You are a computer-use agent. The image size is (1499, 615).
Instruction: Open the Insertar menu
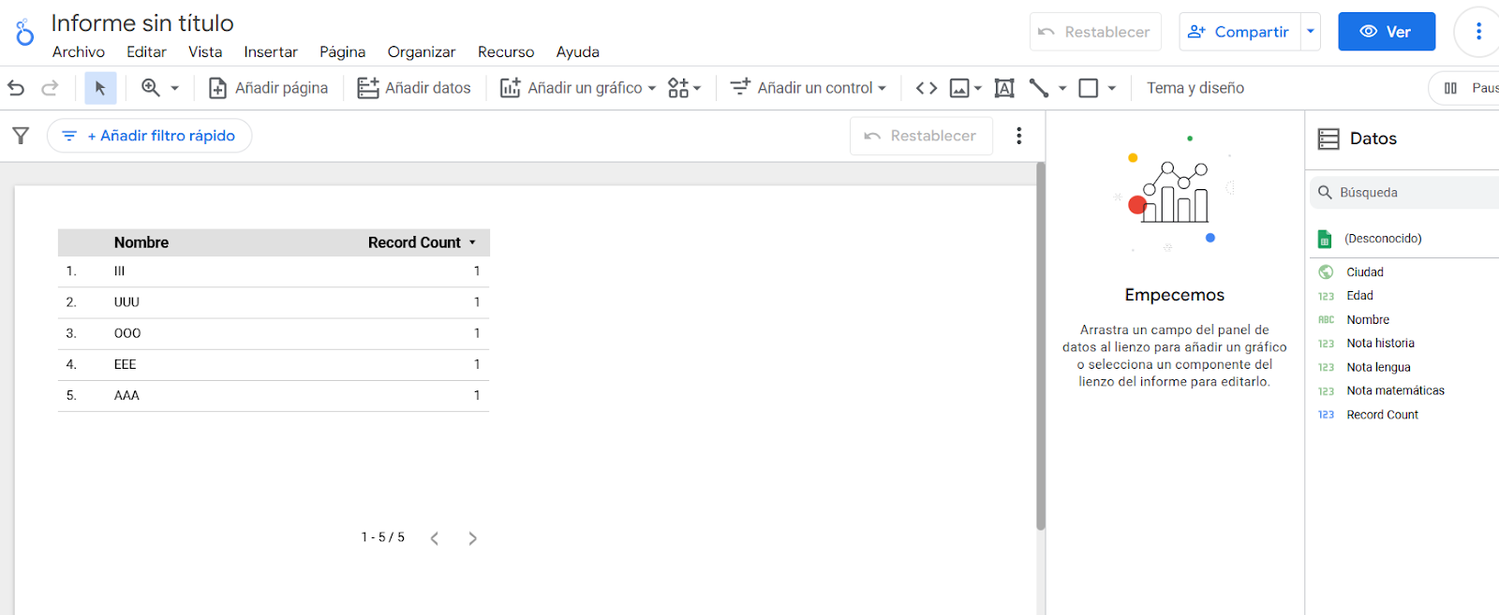(x=270, y=52)
